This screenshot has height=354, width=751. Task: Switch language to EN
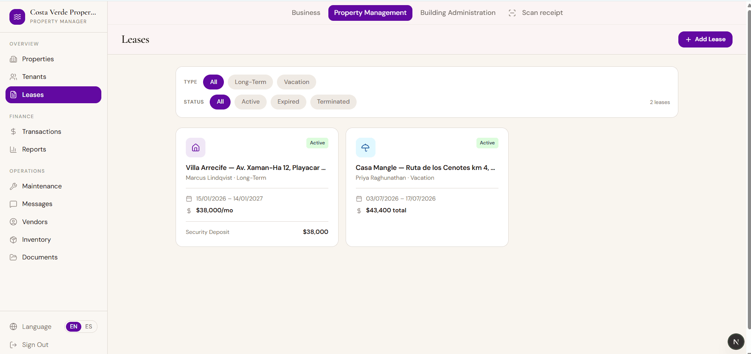coord(73,327)
